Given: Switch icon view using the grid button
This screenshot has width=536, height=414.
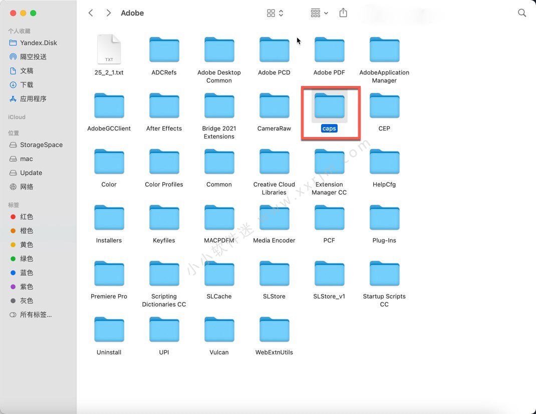Looking at the screenshot, I should pos(275,13).
